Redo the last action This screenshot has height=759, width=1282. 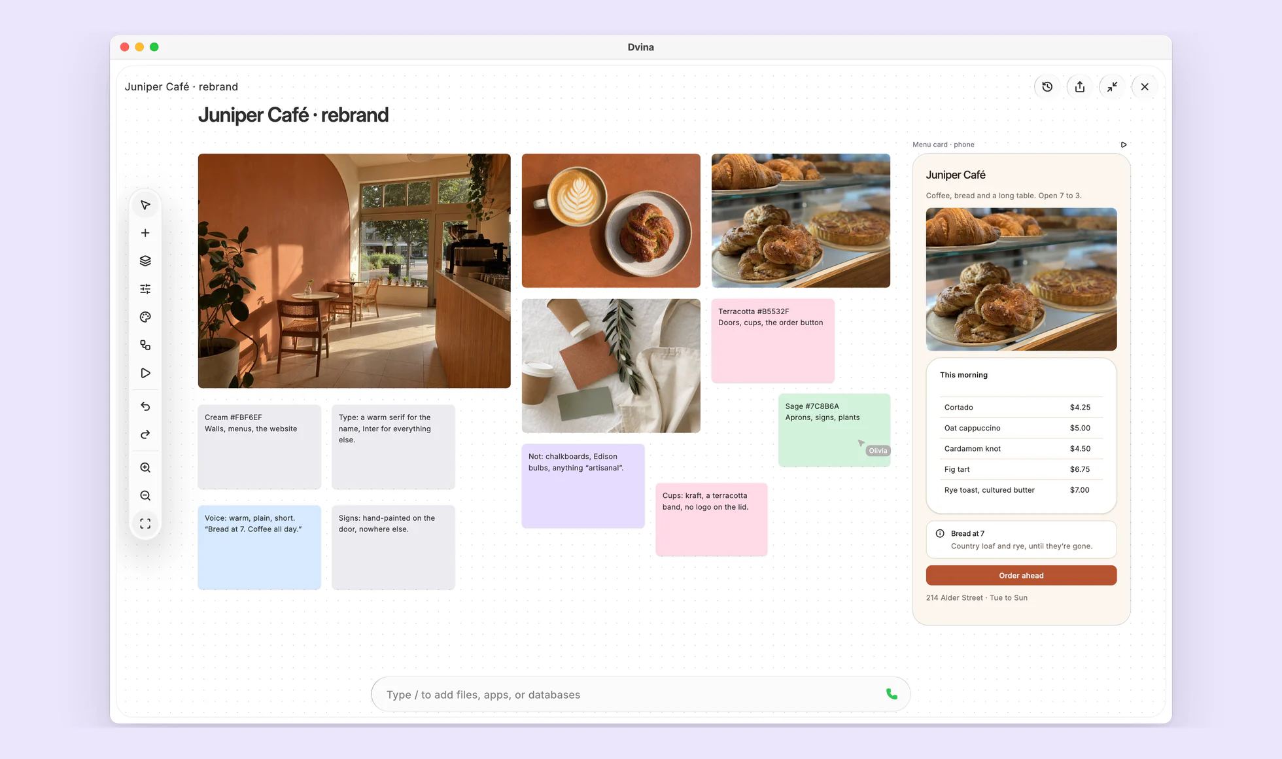pos(145,434)
